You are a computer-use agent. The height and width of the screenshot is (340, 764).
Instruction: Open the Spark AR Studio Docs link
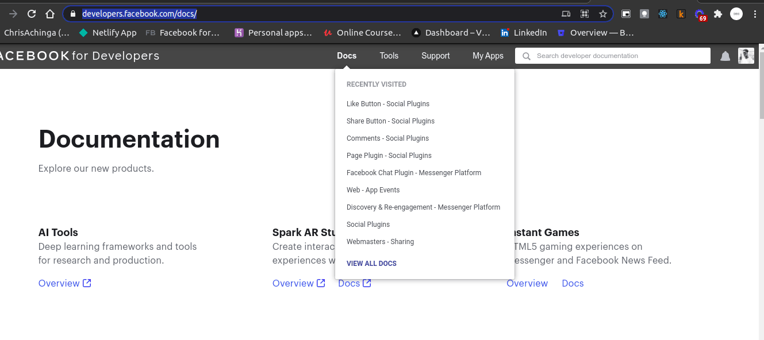(x=349, y=283)
